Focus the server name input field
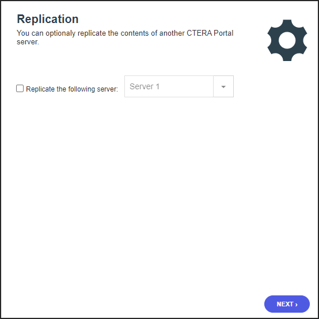Viewport: 319px width, 319px height. pyautogui.click(x=169, y=86)
